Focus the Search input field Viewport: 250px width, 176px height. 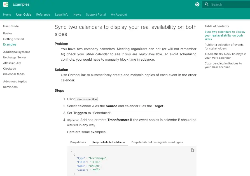pos(228,4)
